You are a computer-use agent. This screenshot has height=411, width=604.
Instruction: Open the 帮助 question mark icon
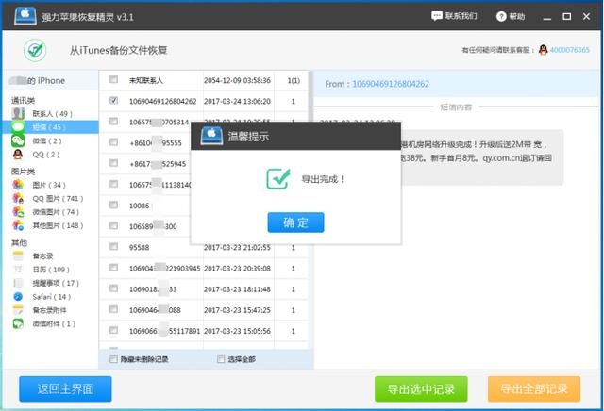pyautogui.click(x=501, y=16)
